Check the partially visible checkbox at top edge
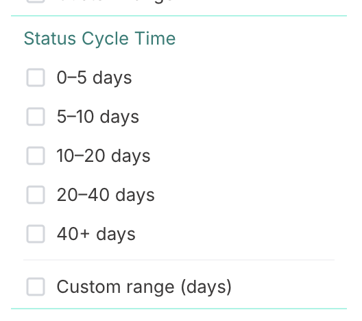 click(x=36, y=1)
